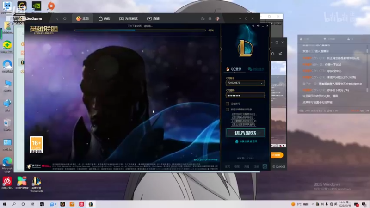This screenshot has height=208, width=370.
Task: Switch to the QQ登录 login tab
Action: (234, 69)
